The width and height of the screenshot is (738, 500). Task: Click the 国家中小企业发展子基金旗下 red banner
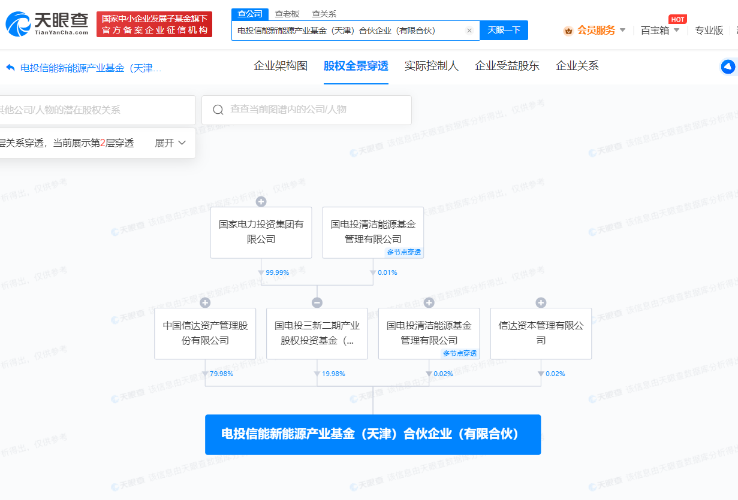coord(155,25)
